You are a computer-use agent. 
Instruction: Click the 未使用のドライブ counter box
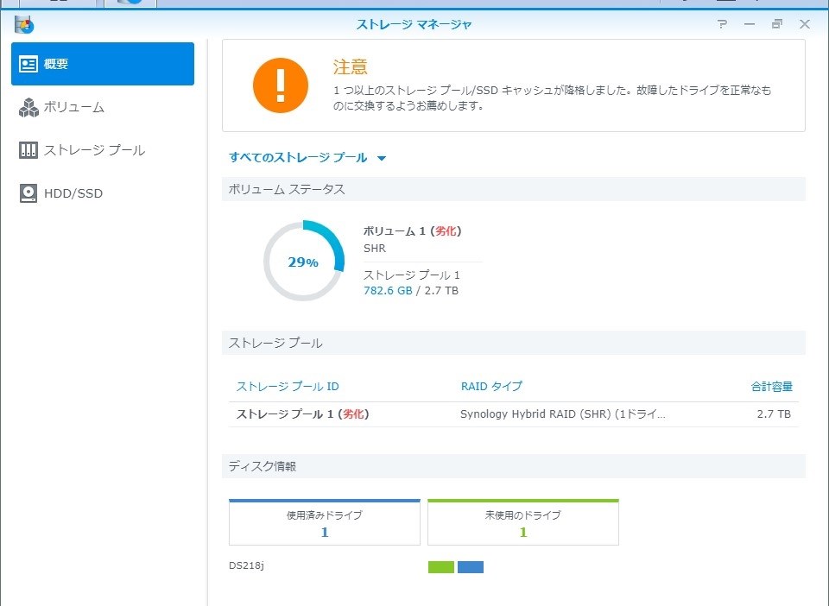[x=522, y=522]
